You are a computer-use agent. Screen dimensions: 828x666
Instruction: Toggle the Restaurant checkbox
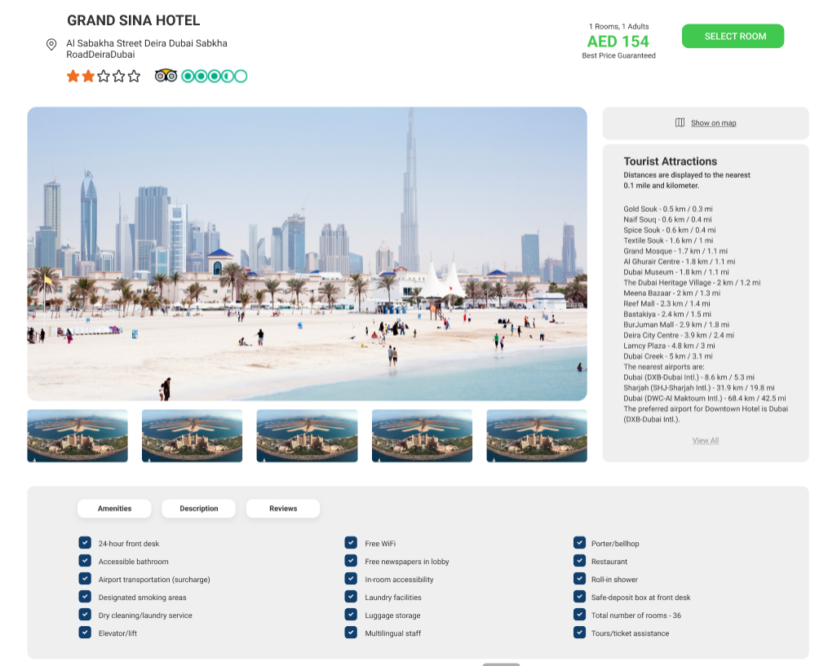pos(579,561)
